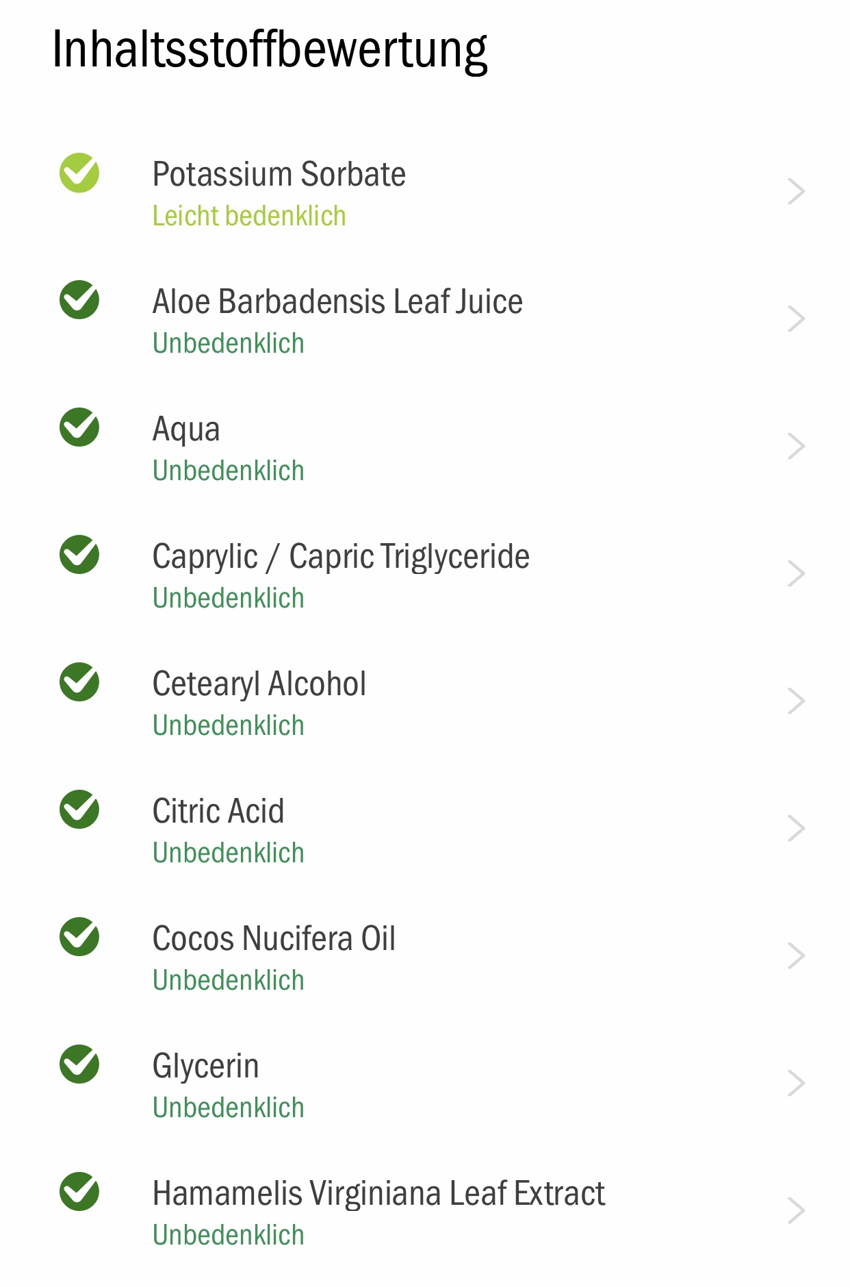This screenshot has height=1287, width=850.
Task: Select the Cetearyl Alcohol ingredient name
Action: pos(259,684)
